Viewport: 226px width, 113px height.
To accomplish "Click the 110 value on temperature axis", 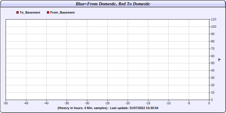I will click(214, 19).
